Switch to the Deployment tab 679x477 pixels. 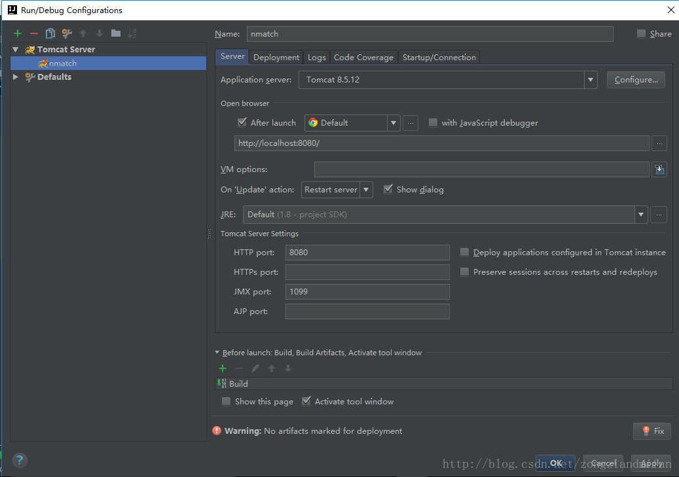tap(276, 57)
